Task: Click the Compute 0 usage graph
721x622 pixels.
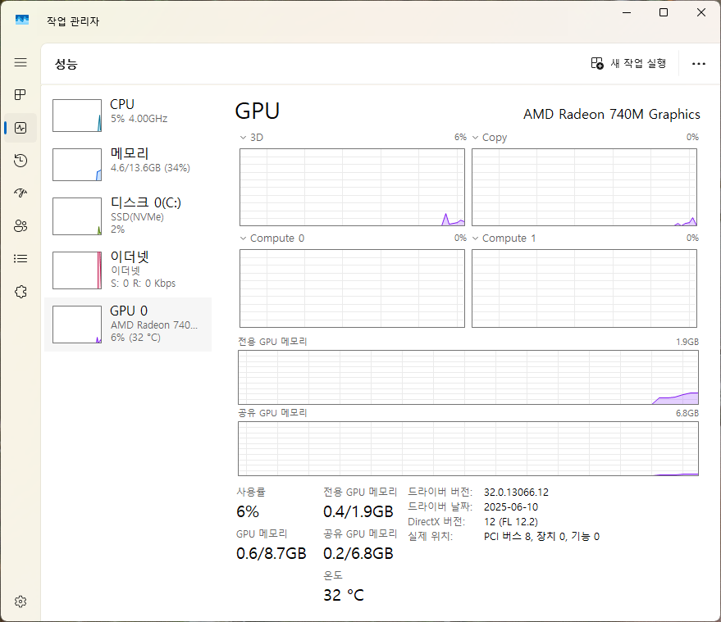Action: [352, 288]
